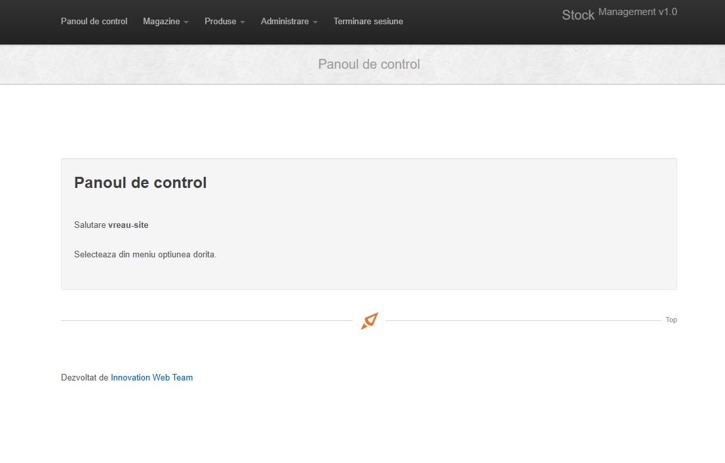Jump to page top with Top link
Image resolution: width=725 pixels, height=463 pixels.
click(x=671, y=320)
